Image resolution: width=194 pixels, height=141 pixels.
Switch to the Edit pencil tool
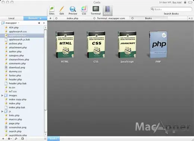pos(62,10)
